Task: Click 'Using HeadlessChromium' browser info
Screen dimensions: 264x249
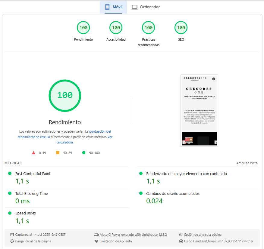Action: point(218,241)
